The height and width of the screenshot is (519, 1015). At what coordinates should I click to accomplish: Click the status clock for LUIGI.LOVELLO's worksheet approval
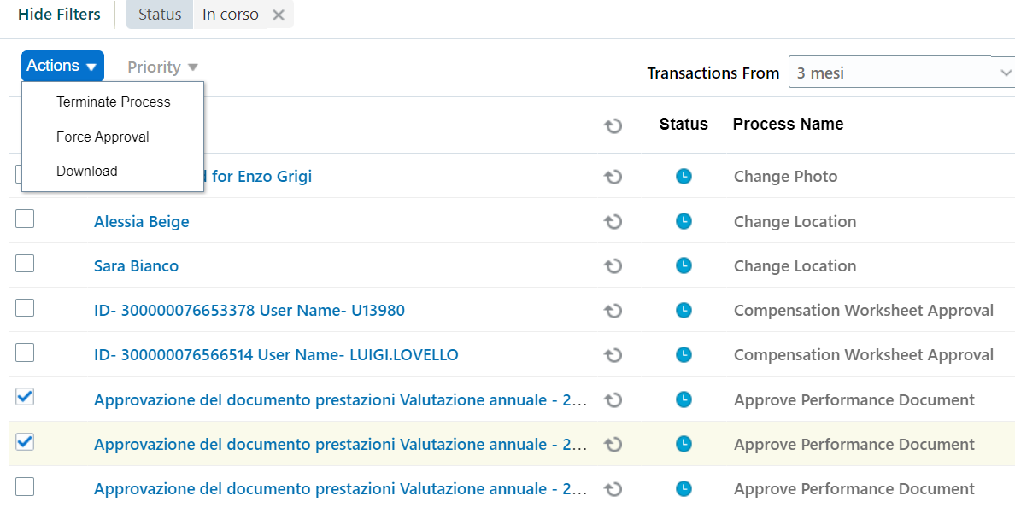(684, 355)
